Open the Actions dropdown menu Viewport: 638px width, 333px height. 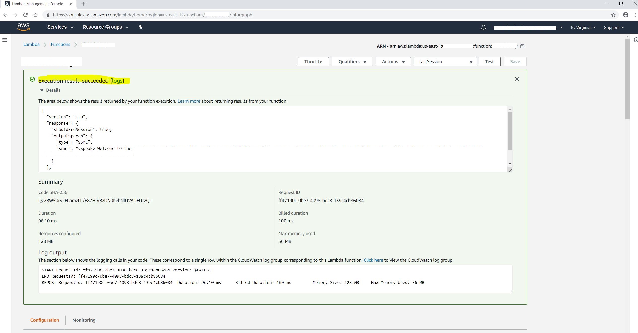click(393, 62)
